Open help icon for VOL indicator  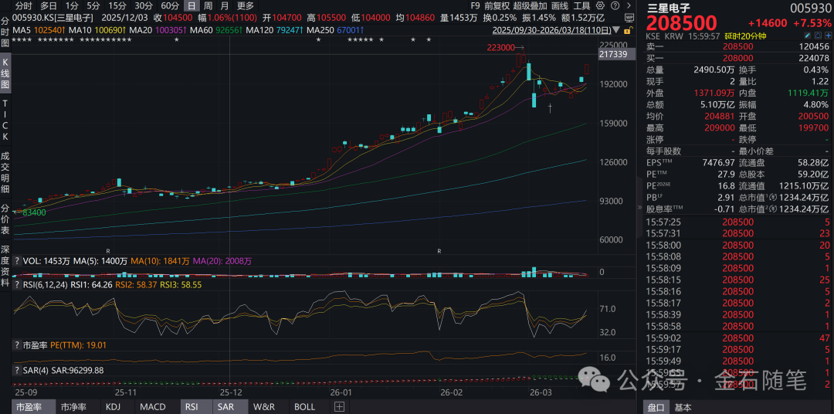[17, 261]
